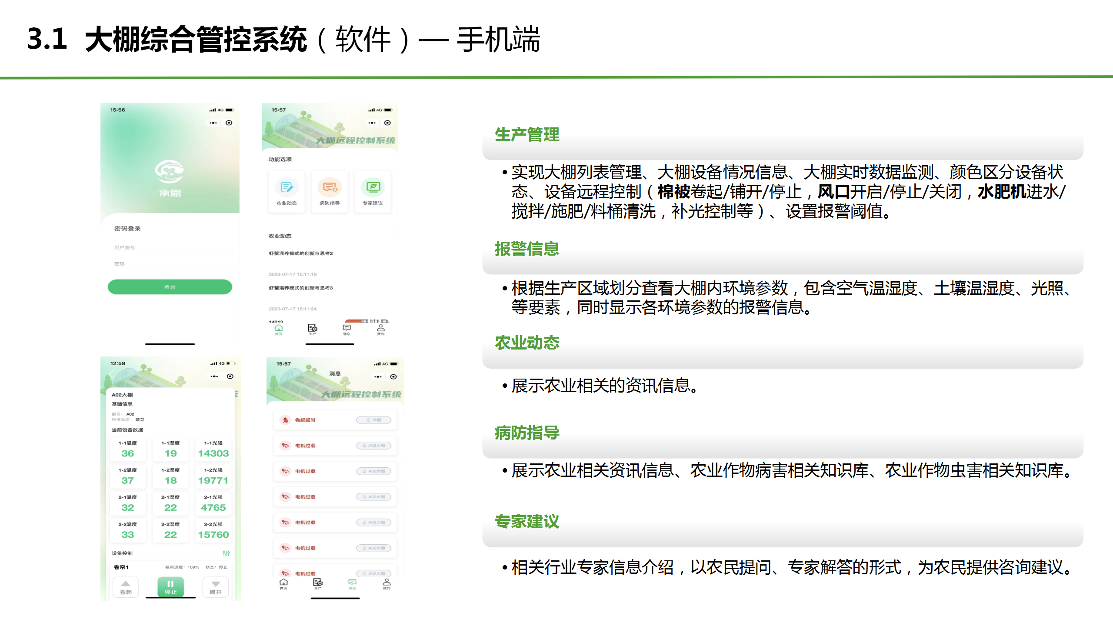Open 消息 icon on home screen bar
1113x626 pixels.
click(x=347, y=329)
